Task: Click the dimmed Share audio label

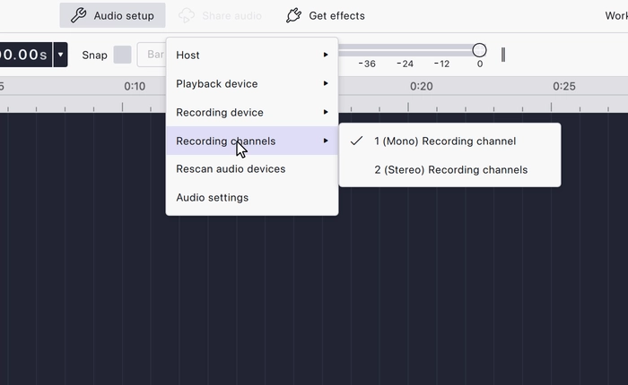Action: tap(231, 15)
